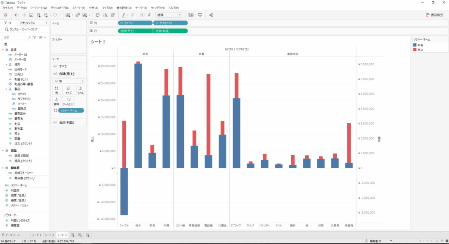Viewport: 449px width, 244px height.
Task: Collapse the data pane with the chevron
Action: [46, 23]
